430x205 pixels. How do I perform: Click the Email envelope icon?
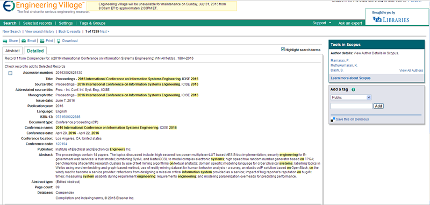pos(24,41)
